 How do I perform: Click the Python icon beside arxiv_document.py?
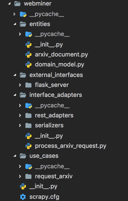click(28, 55)
